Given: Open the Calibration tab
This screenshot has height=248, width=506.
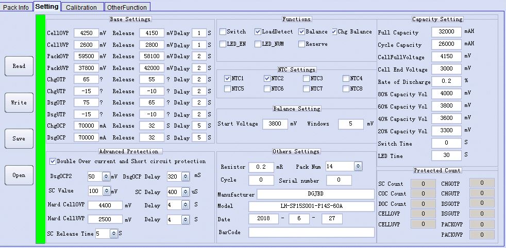Looking at the screenshot, I should 82,7.
